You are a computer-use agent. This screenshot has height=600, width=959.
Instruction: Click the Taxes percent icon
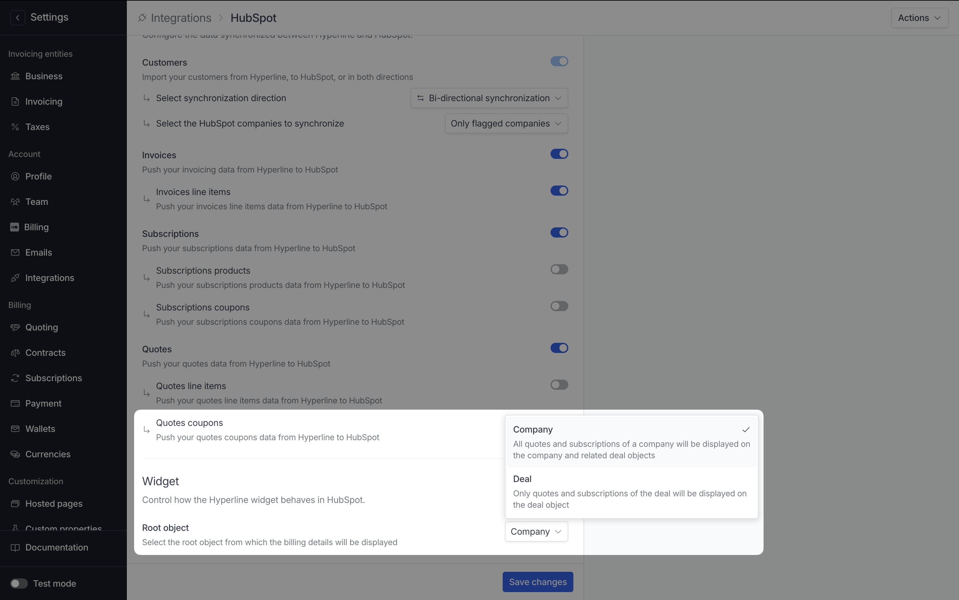15,127
